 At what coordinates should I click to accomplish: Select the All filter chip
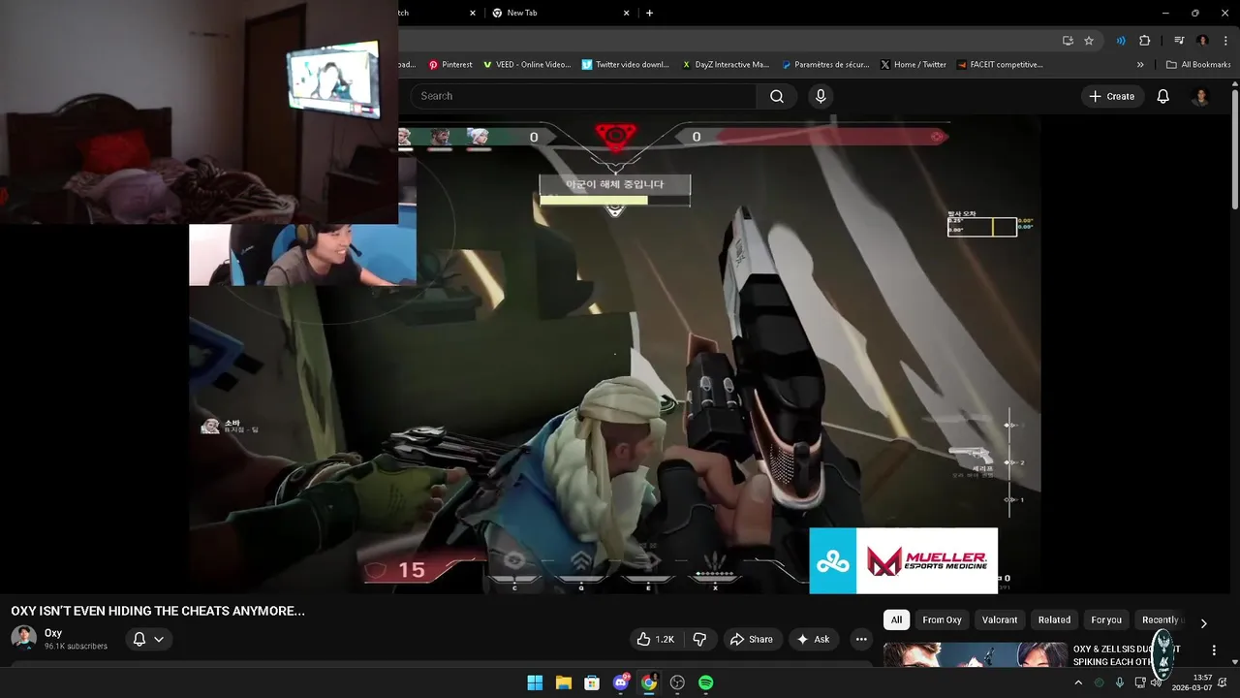click(x=896, y=619)
